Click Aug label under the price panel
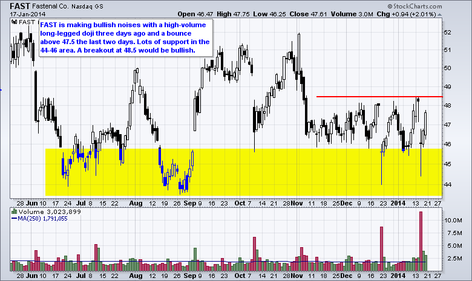Screen dimensions: 472x281 [x=136, y=203]
